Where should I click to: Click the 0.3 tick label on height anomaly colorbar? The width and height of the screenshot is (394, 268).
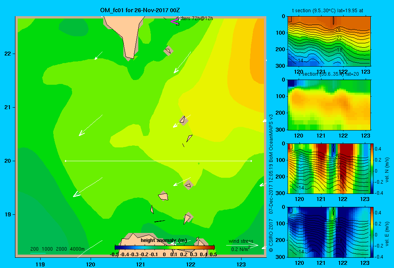tap(193, 255)
